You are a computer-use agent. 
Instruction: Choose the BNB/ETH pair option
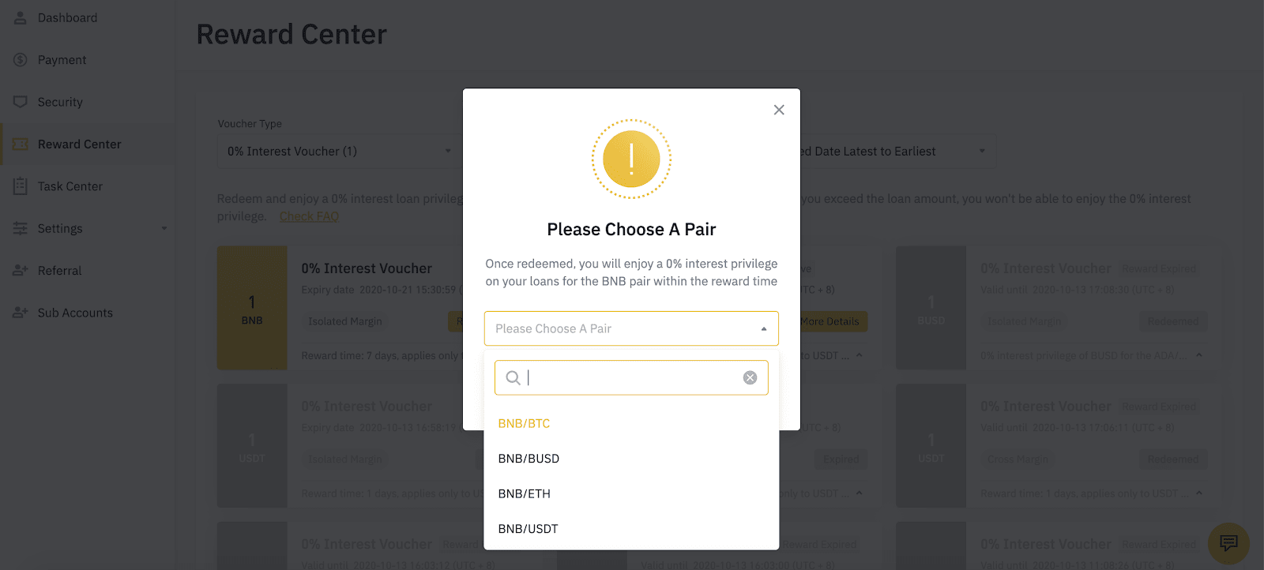(525, 494)
